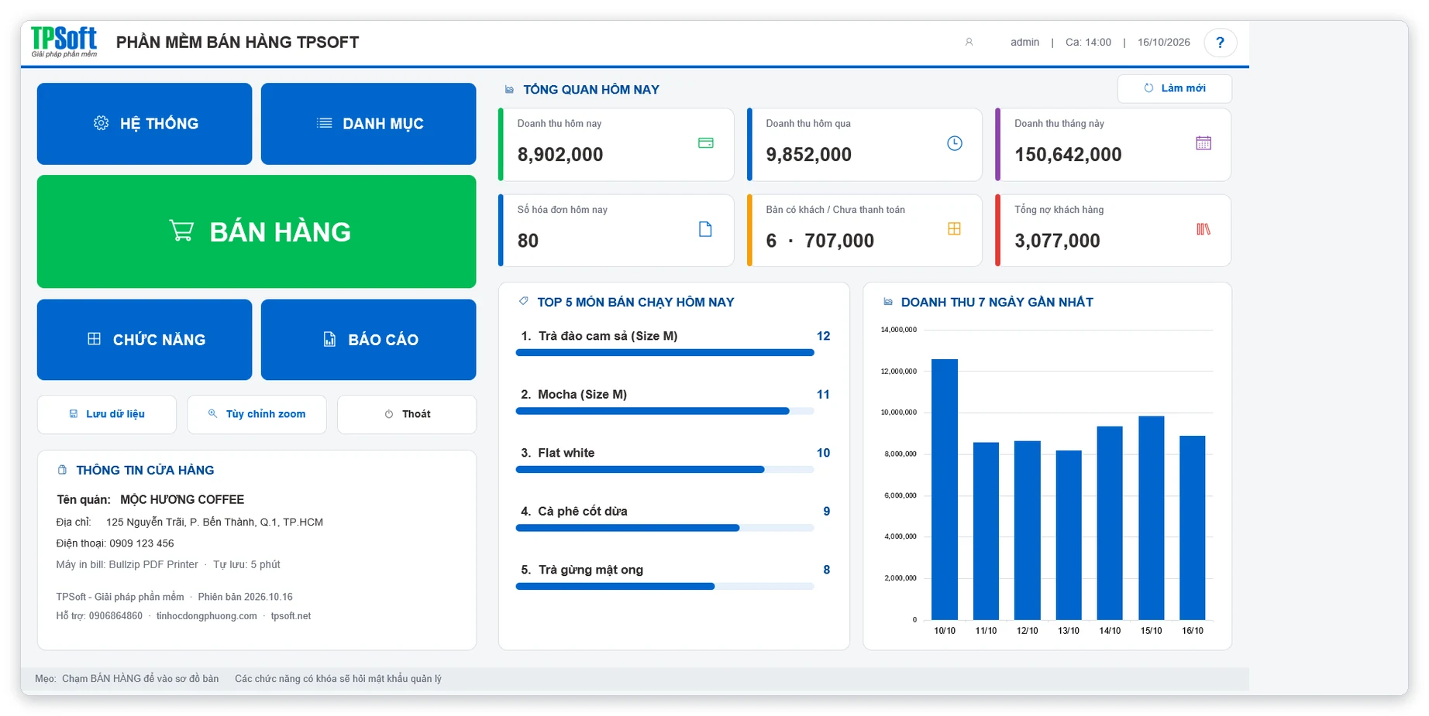
Task: Click the Làm mới refresh button
Action: 1174,88
